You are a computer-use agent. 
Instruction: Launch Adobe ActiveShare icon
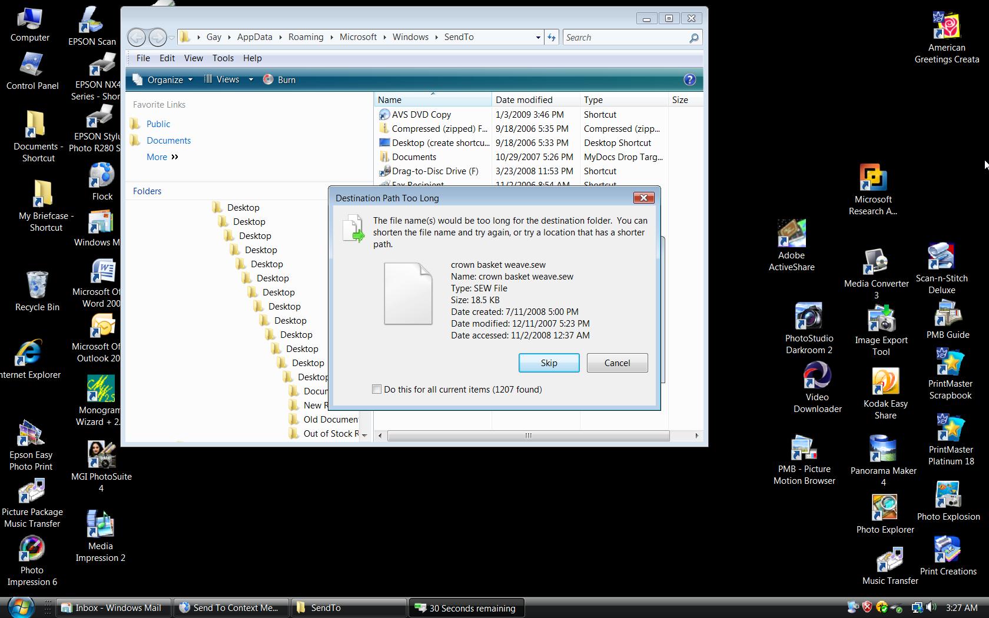coord(792,245)
